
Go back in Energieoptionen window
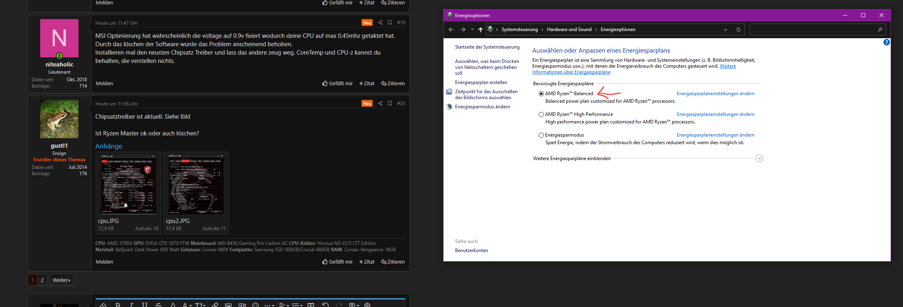tap(451, 29)
